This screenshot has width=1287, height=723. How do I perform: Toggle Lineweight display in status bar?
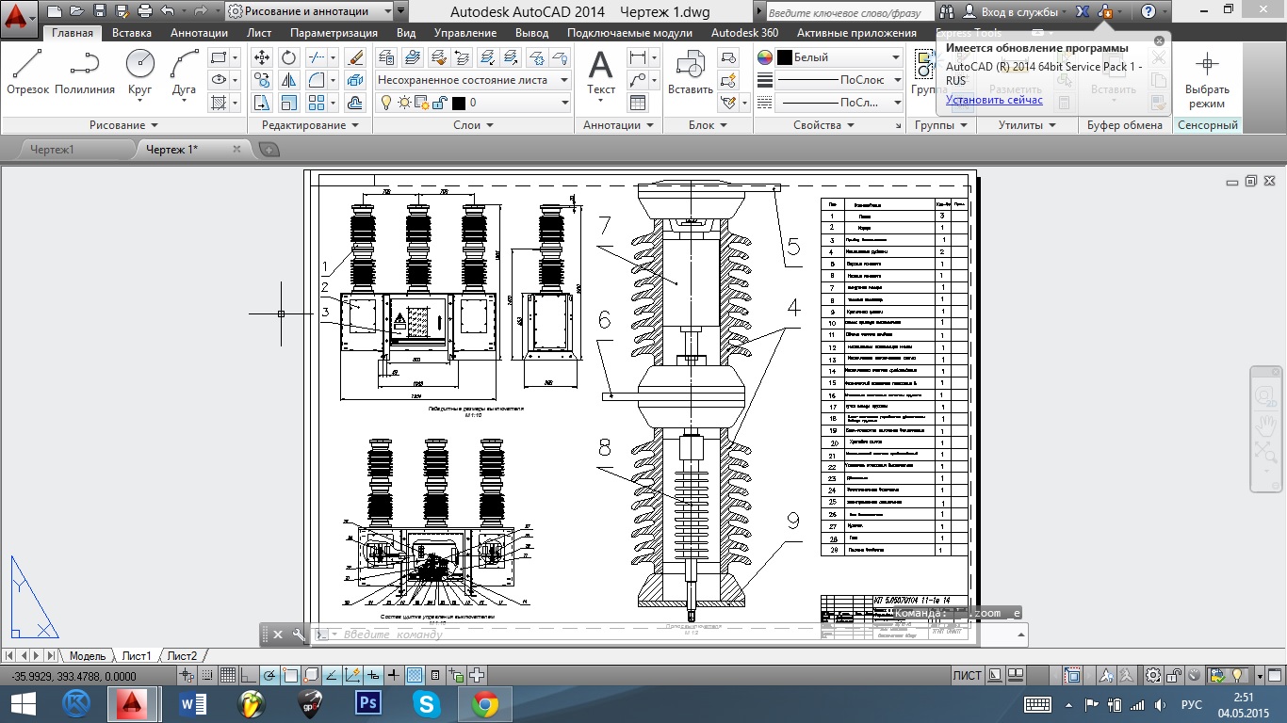(394, 675)
